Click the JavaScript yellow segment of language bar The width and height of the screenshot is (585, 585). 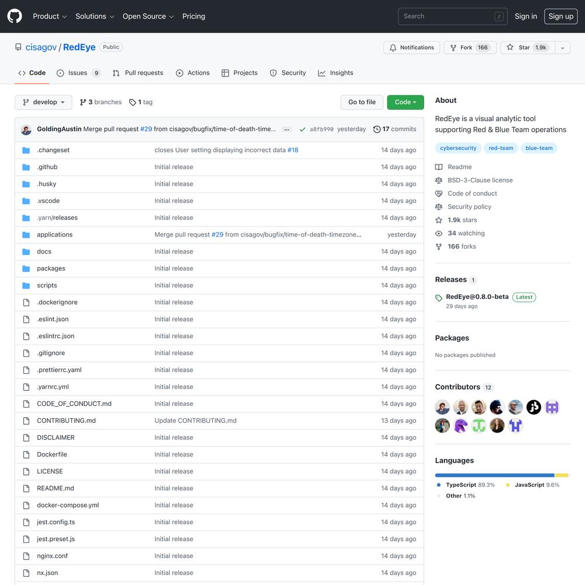(x=562, y=475)
